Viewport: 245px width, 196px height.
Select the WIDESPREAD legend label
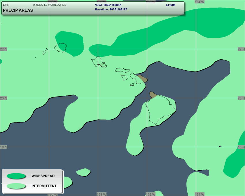[x=43, y=176]
